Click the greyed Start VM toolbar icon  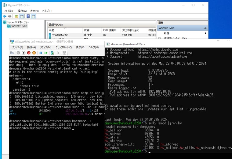coord(18,53)
